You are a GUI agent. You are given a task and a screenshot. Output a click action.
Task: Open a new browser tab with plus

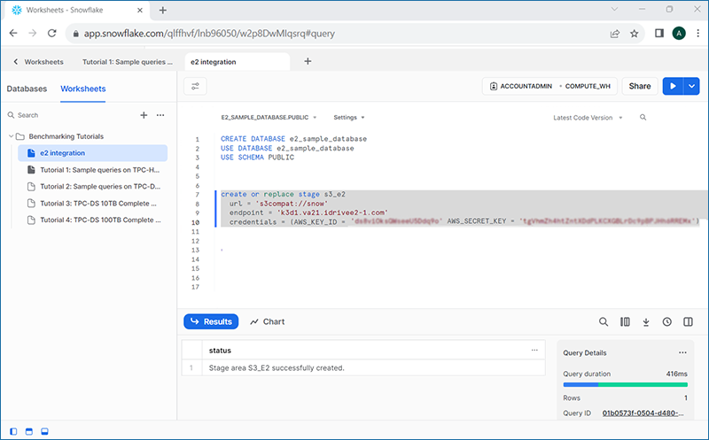(163, 10)
